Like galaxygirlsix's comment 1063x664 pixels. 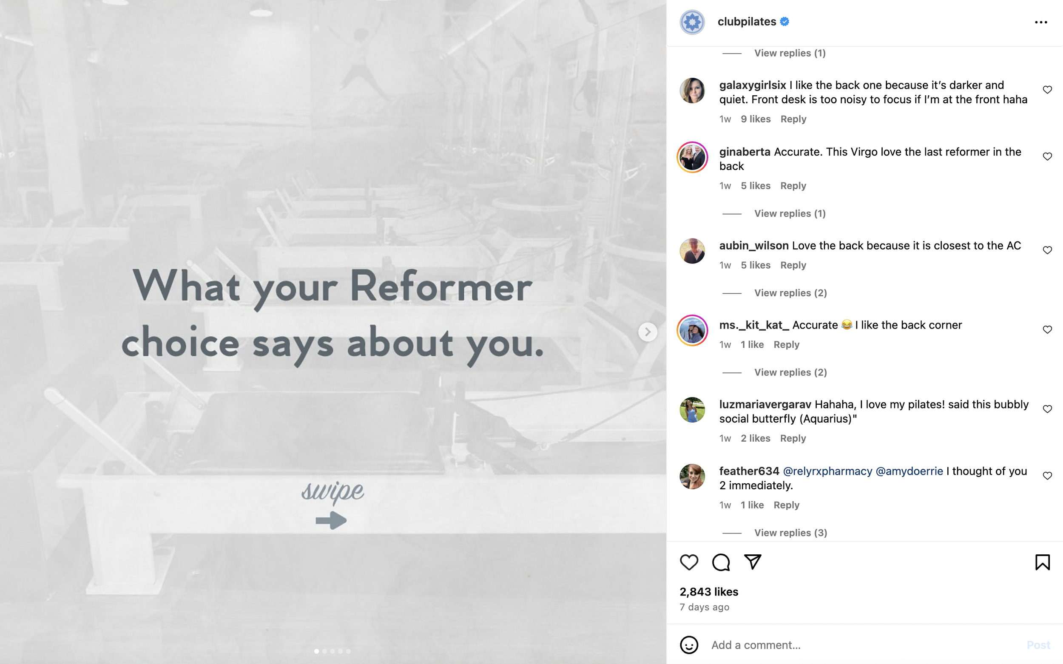(x=1047, y=90)
